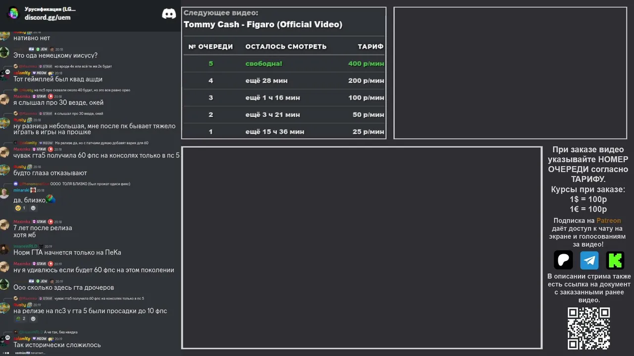The image size is (634, 356).
Task: Click the message 'Ооо сколько здесь гта дрочеров'
Action: (64, 288)
